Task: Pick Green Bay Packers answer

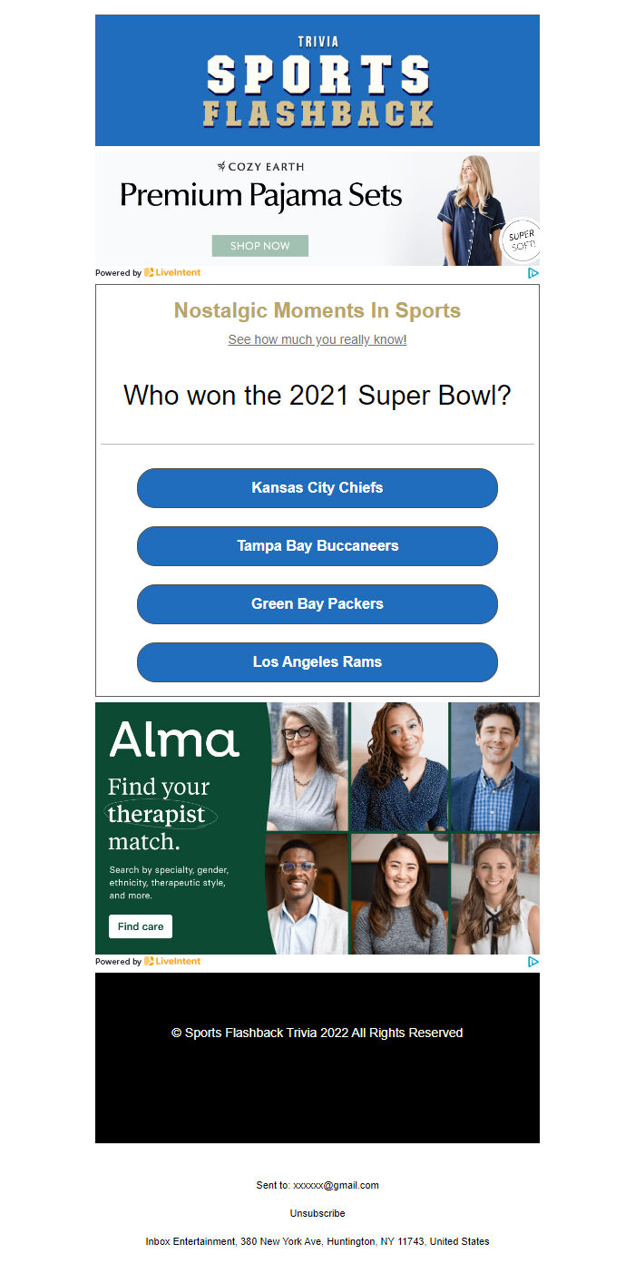Action: [317, 604]
